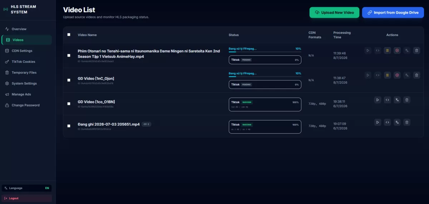Click the time '11:39:46'

(x=340, y=53)
